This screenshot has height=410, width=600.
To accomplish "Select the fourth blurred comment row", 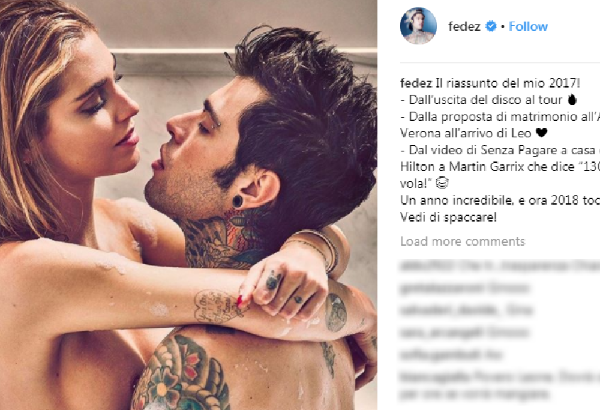I will tap(464, 332).
